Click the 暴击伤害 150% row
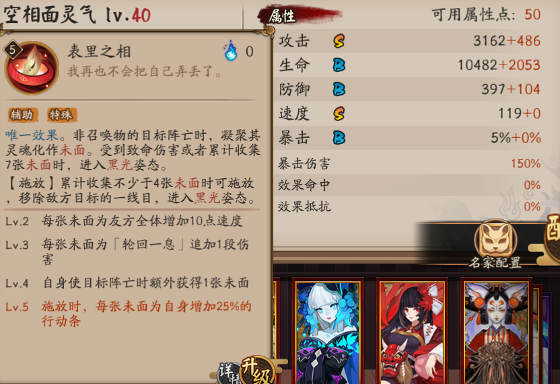Image resolution: width=560 pixels, height=384 pixels. tap(409, 164)
